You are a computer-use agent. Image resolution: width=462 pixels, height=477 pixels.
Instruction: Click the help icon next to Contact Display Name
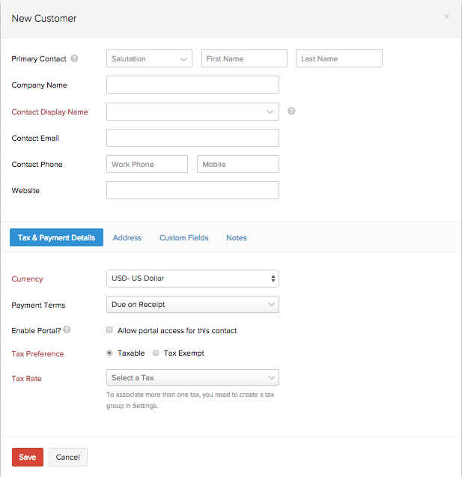291,112
